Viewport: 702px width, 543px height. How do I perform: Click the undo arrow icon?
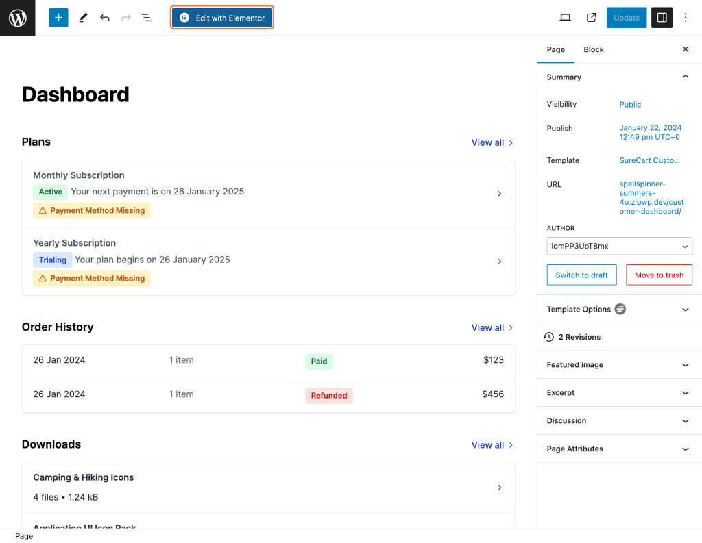(104, 18)
